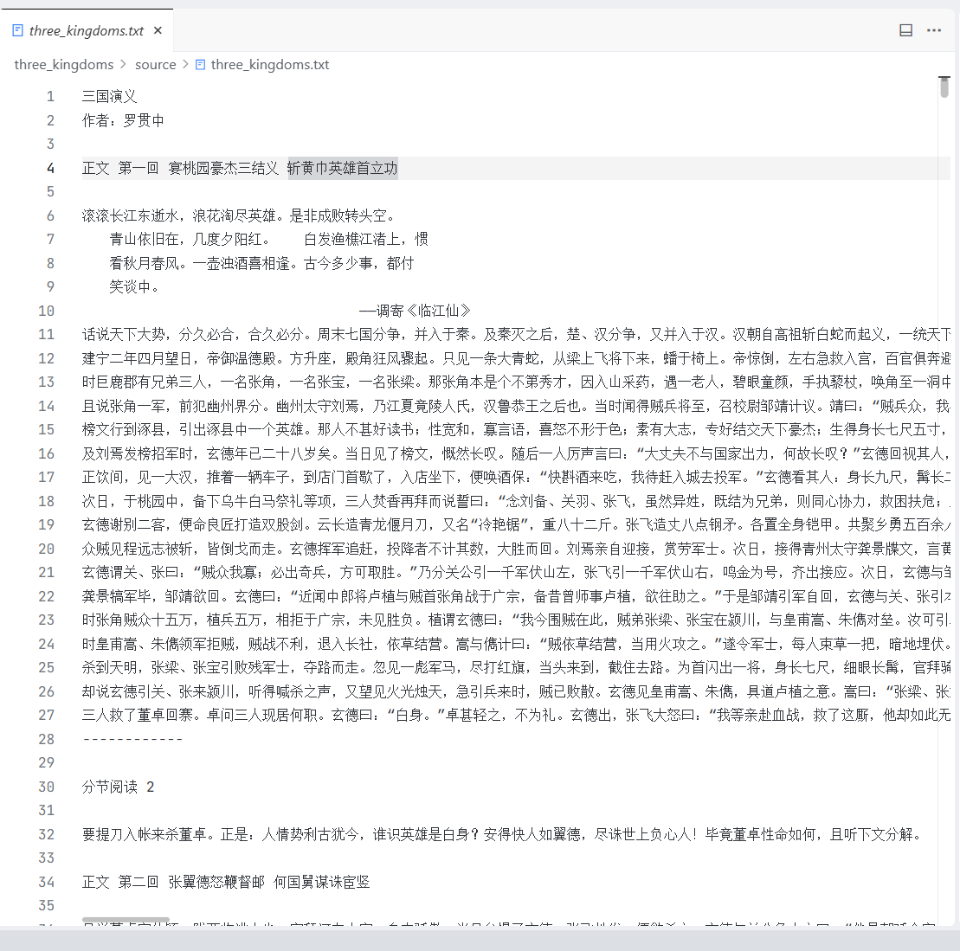Click line number 34 in gutter
This screenshot has height=951, width=960.
coord(47,882)
